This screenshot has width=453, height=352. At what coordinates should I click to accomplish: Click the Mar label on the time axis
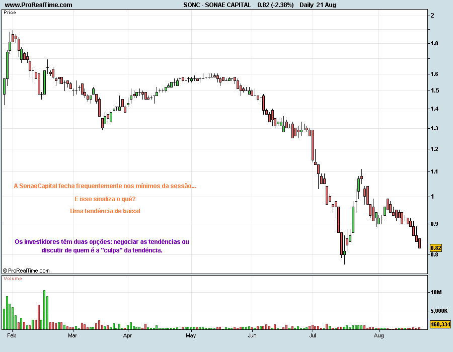click(x=72, y=335)
